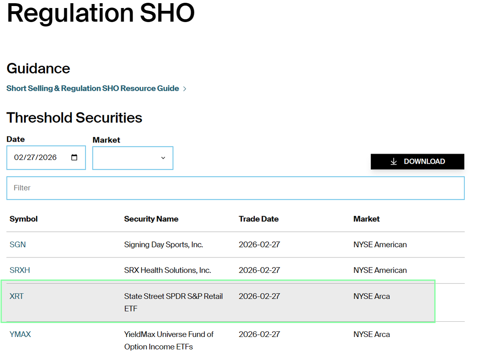Open the XRT symbol link
Viewport: 482px width, 355px height.
(16, 296)
